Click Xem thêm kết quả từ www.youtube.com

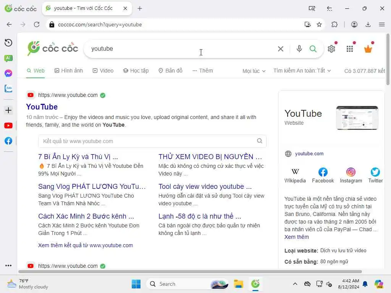[x=86, y=245]
